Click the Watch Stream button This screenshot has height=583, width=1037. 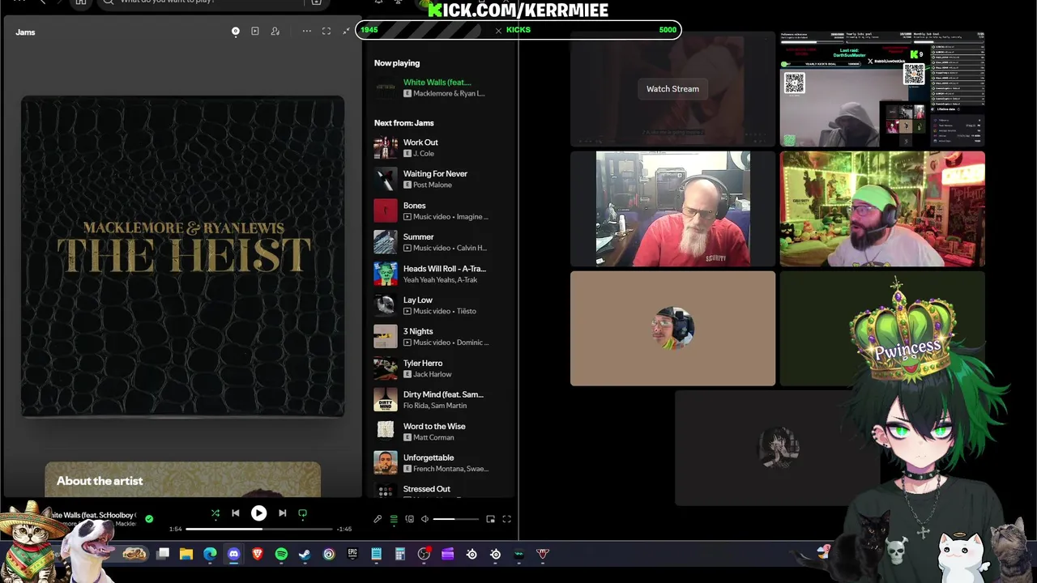tap(672, 89)
